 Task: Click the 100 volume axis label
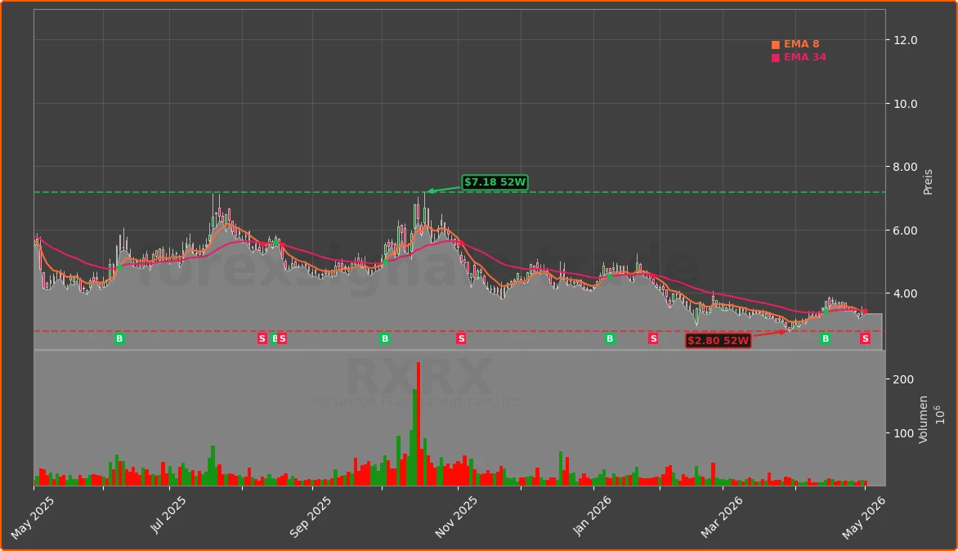[x=903, y=434]
